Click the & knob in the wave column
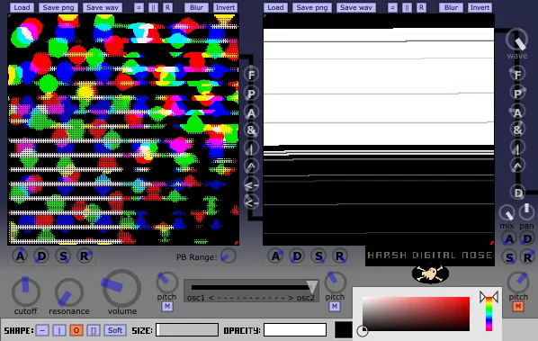The height and width of the screenshot is (341, 538). point(517,130)
